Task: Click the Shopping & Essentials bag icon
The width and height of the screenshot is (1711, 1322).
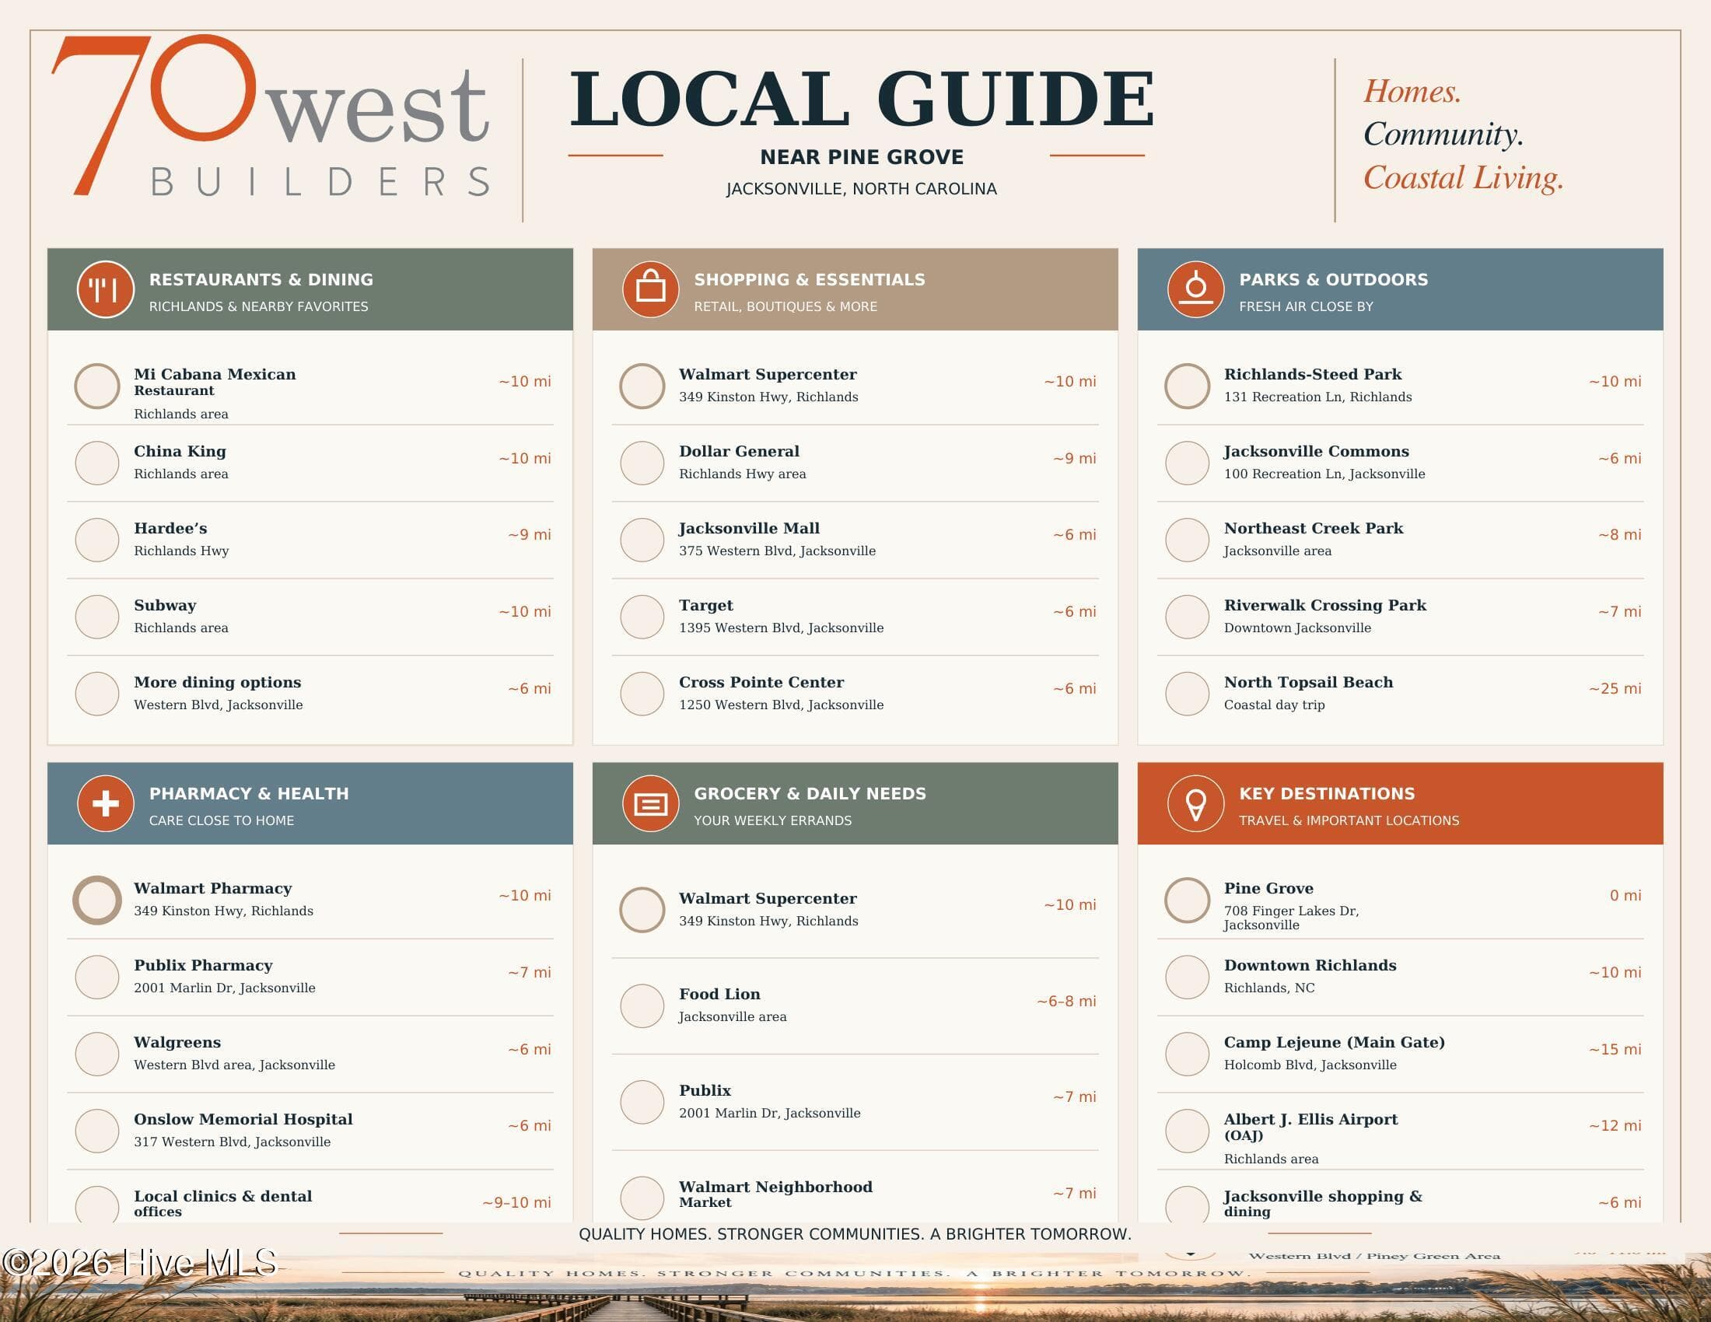Action: 650,289
